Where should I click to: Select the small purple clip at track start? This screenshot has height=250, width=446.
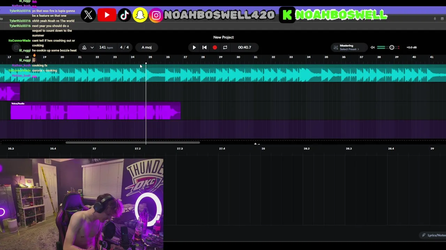click(x=10, y=92)
